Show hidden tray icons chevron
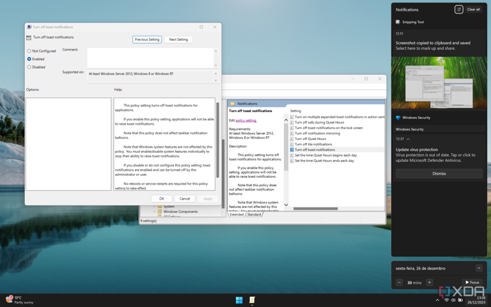 coord(437,300)
